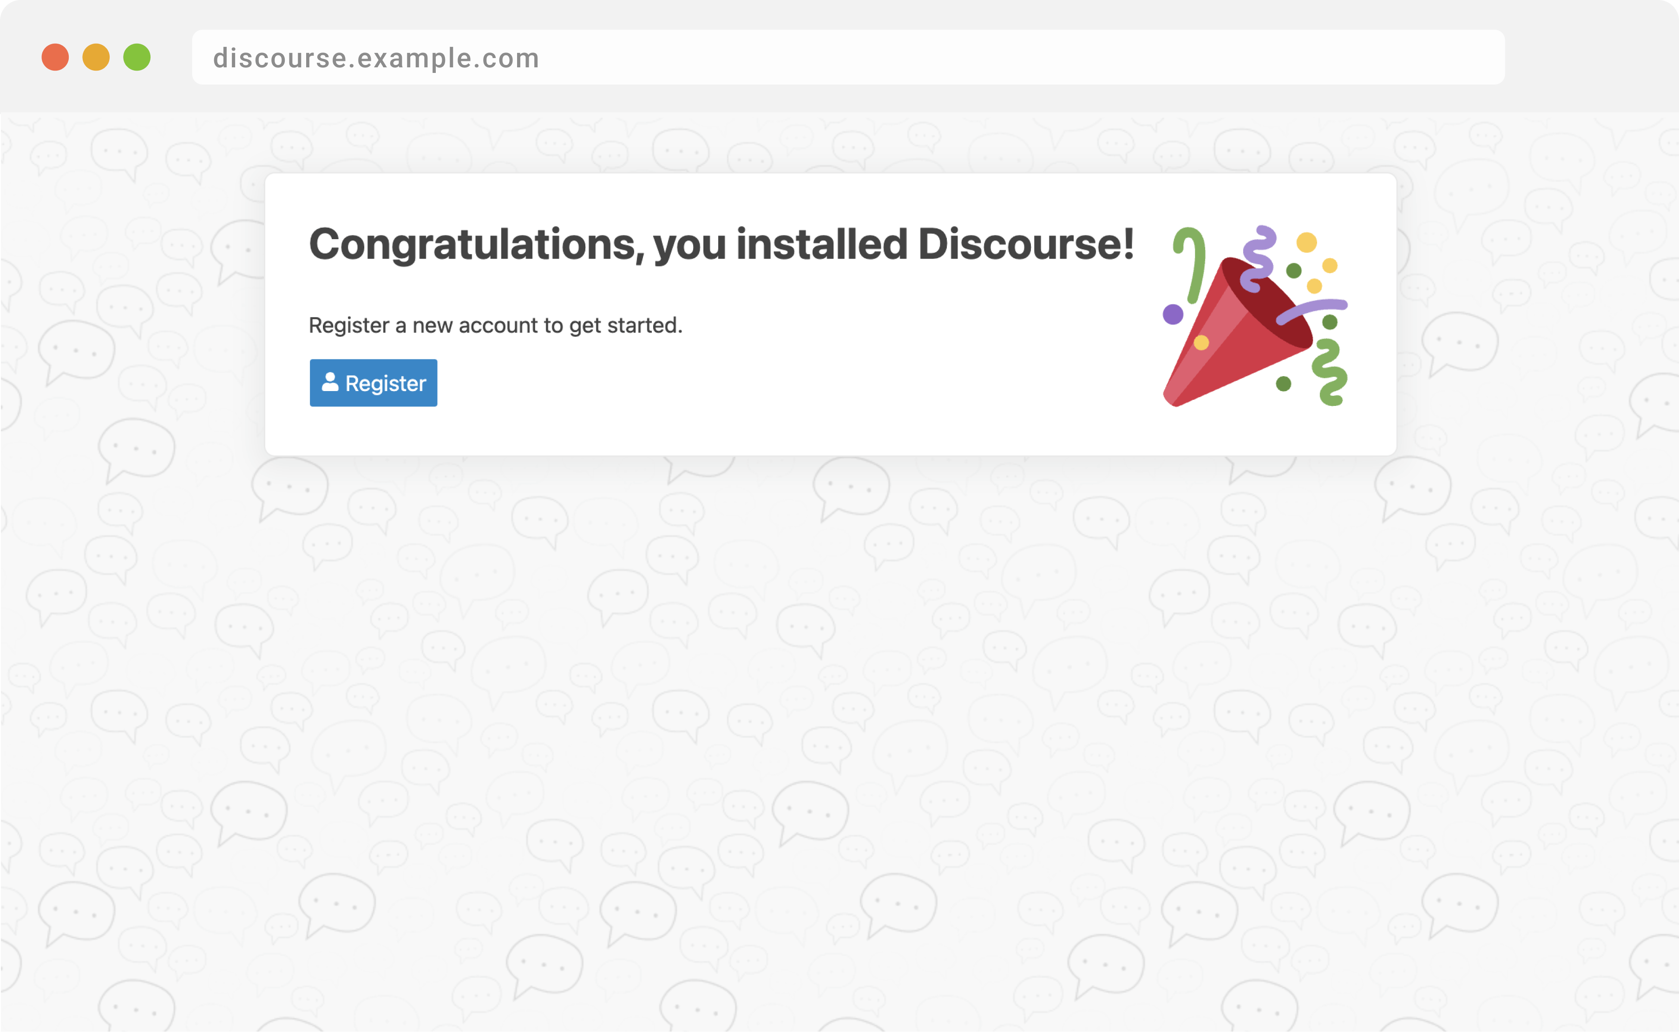
Task: Focus the browser address bar
Action: point(956,57)
